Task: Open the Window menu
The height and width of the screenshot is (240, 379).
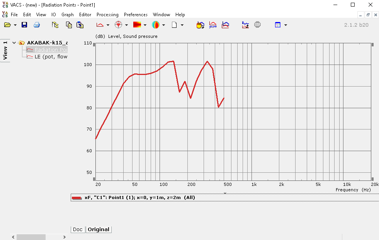Action: pyautogui.click(x=161, y=15)
